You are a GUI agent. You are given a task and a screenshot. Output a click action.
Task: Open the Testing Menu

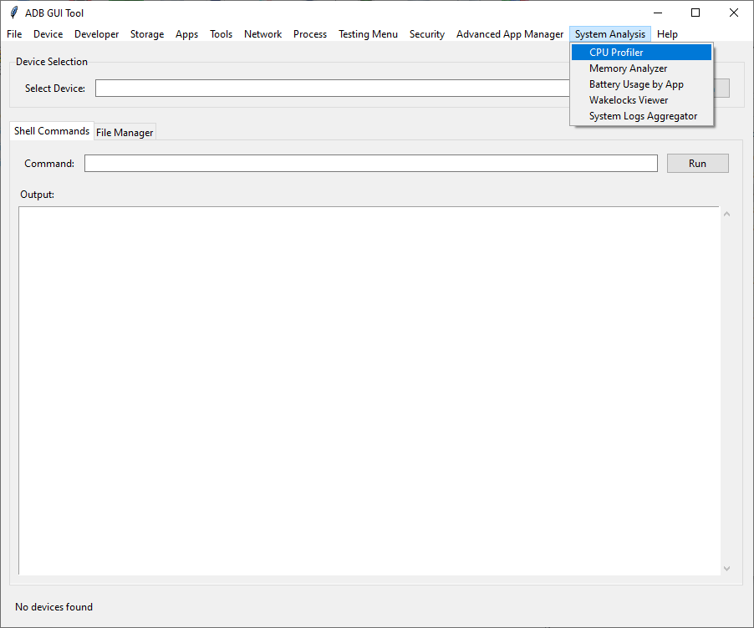(368, 34)
